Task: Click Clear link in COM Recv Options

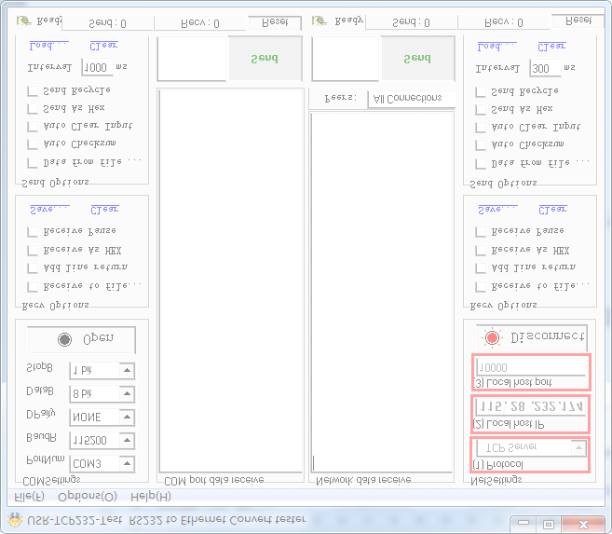Action: [x=104, y=210]
